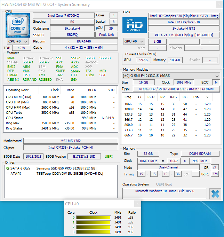Click the 1 GB GPU memory field
Viewport: 224px width, 237px height.
click(157, 41)
